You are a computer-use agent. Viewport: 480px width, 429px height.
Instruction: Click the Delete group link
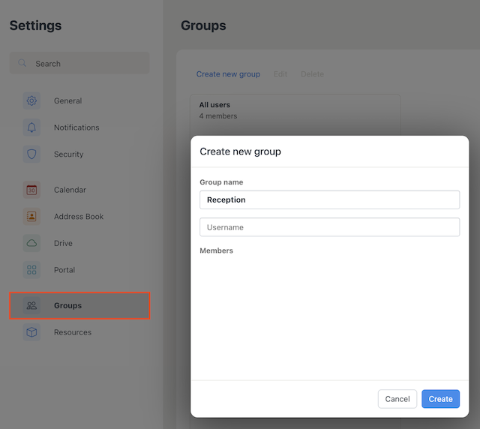(x=312, y=74)
